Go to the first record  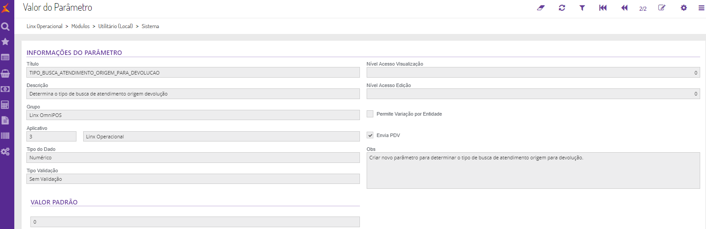coord(603,8)
